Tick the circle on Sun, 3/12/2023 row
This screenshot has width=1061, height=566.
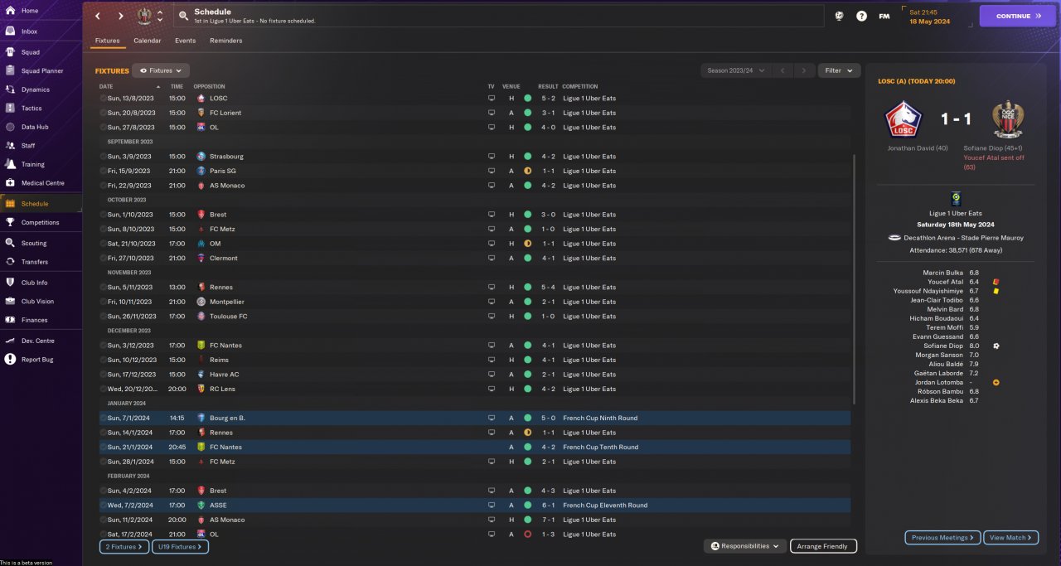104,346
